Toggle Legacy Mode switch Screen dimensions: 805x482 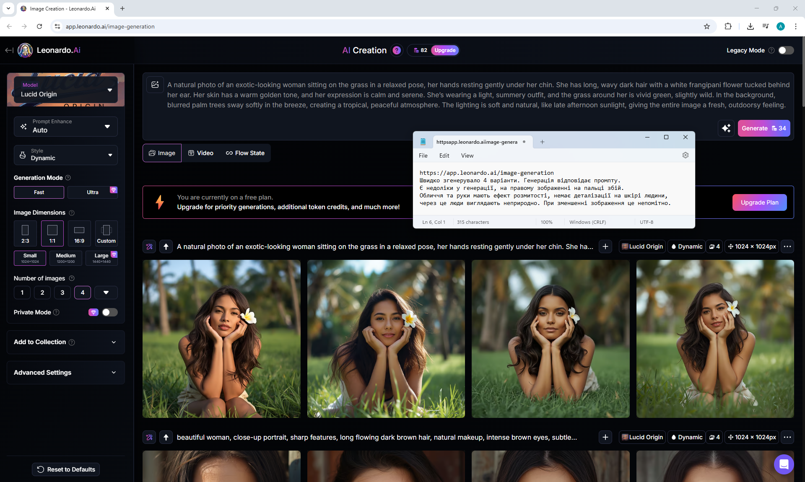(x=786, y=50)
